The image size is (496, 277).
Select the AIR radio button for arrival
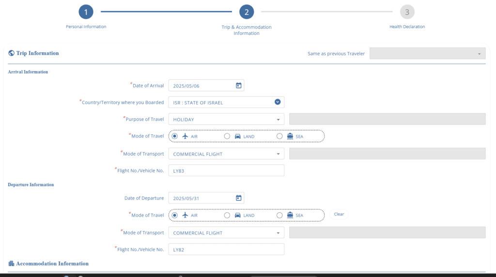pyautogui.click(x=175, y=136)
